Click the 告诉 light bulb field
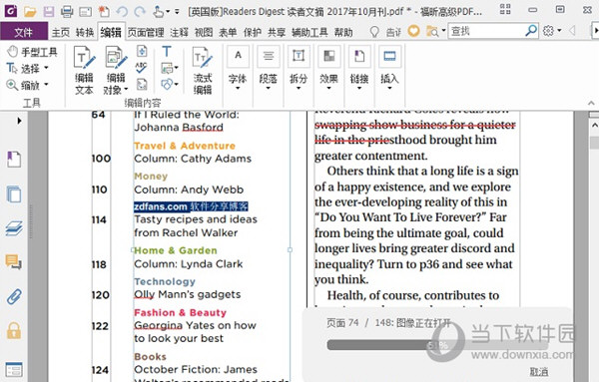Viewport: 599px width, 382px height. [385, 32]
